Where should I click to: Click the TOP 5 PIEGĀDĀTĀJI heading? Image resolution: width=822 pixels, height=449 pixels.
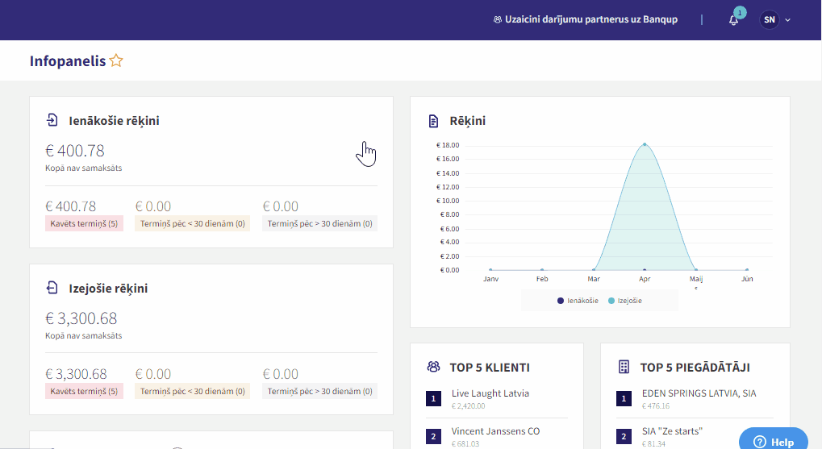[695, 368]
